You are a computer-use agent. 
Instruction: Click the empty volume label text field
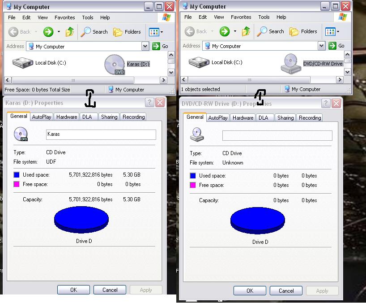pos(277,135)
